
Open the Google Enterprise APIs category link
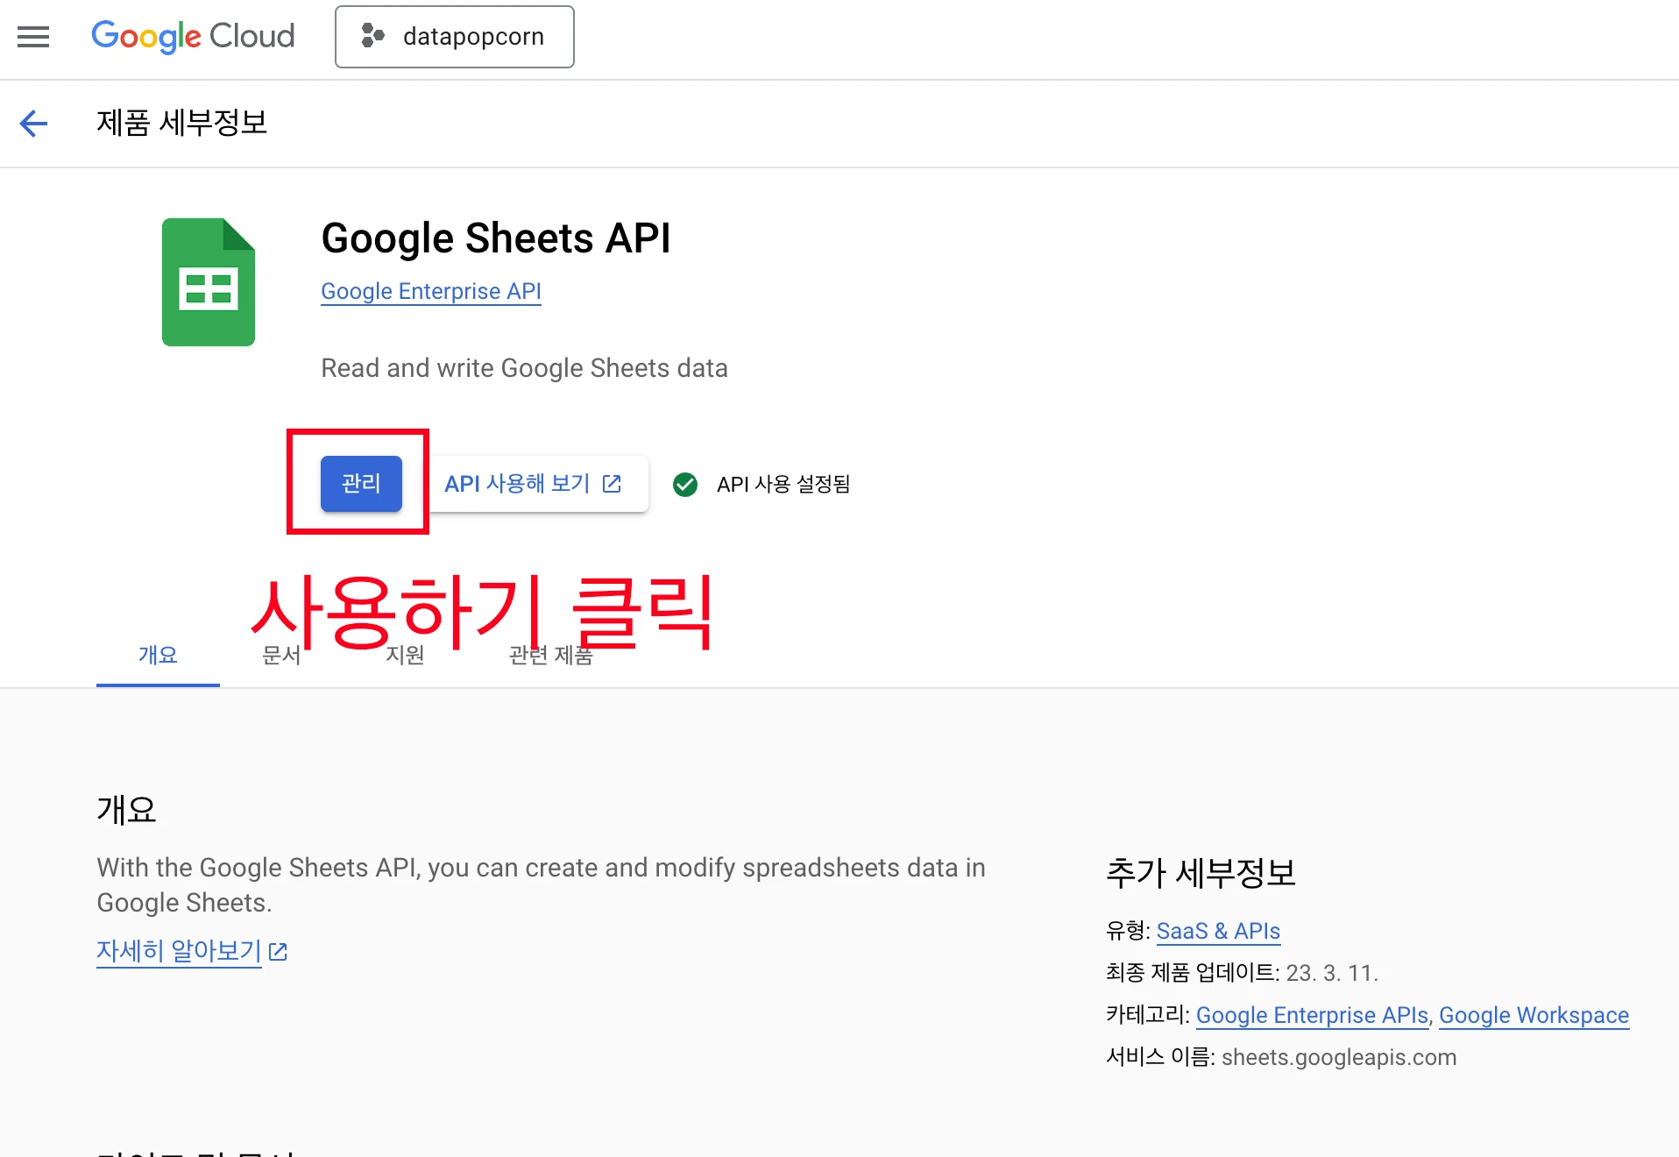[1312, 1015]
